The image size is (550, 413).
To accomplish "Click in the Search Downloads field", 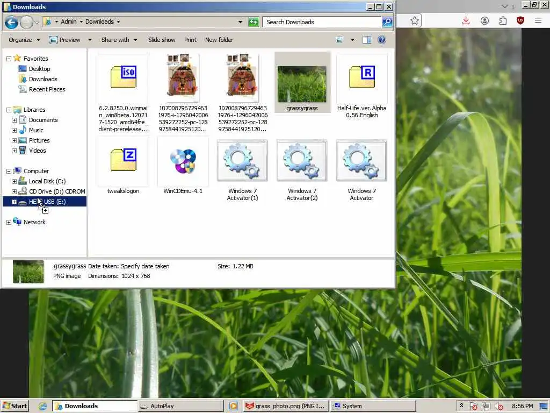I will 322,22.
